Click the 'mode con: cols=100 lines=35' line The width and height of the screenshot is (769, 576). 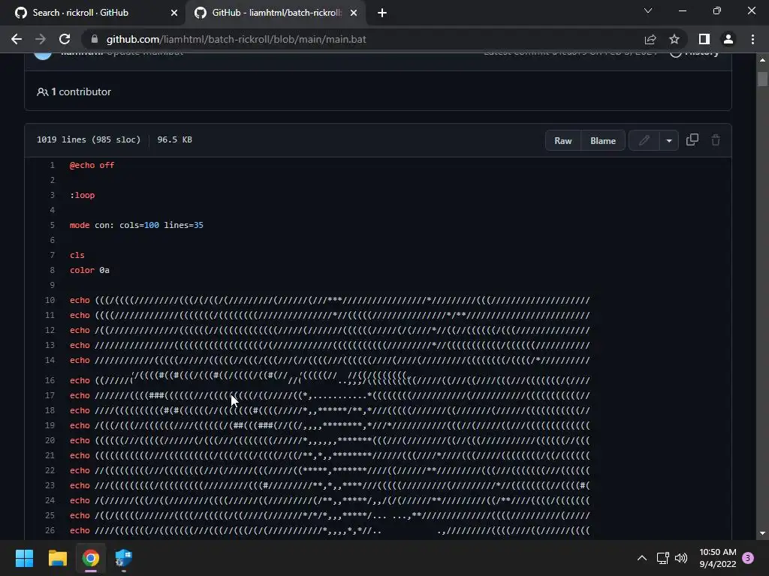click(137, 225)
